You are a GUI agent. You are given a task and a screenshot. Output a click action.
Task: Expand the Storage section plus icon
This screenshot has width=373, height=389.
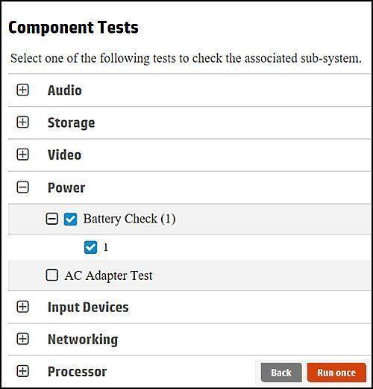click(22, 122)
